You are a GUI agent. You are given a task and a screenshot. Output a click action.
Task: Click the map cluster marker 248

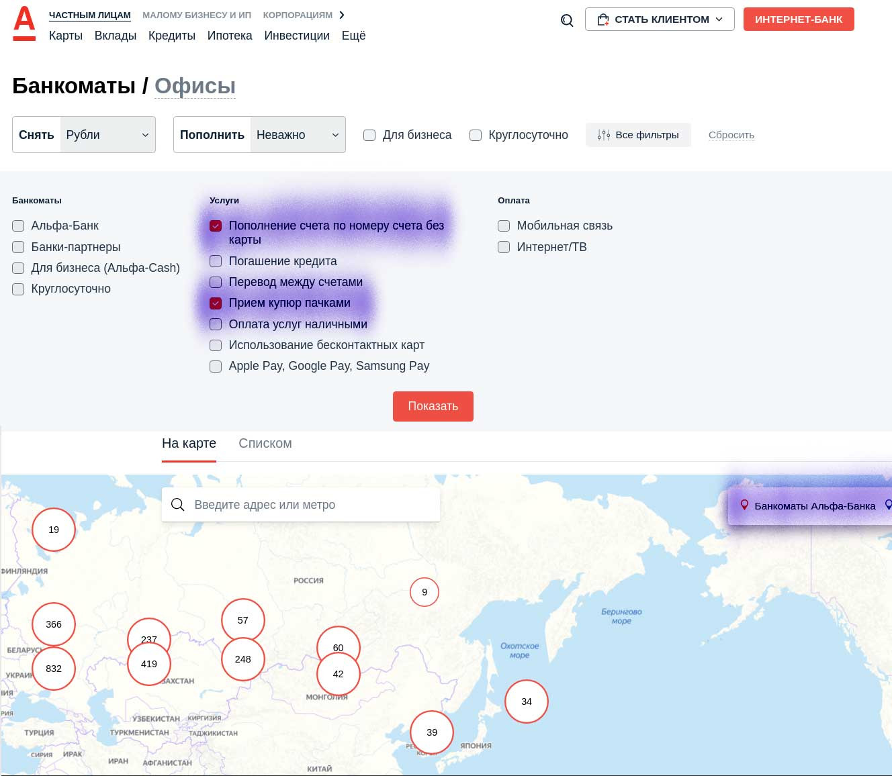243,659
